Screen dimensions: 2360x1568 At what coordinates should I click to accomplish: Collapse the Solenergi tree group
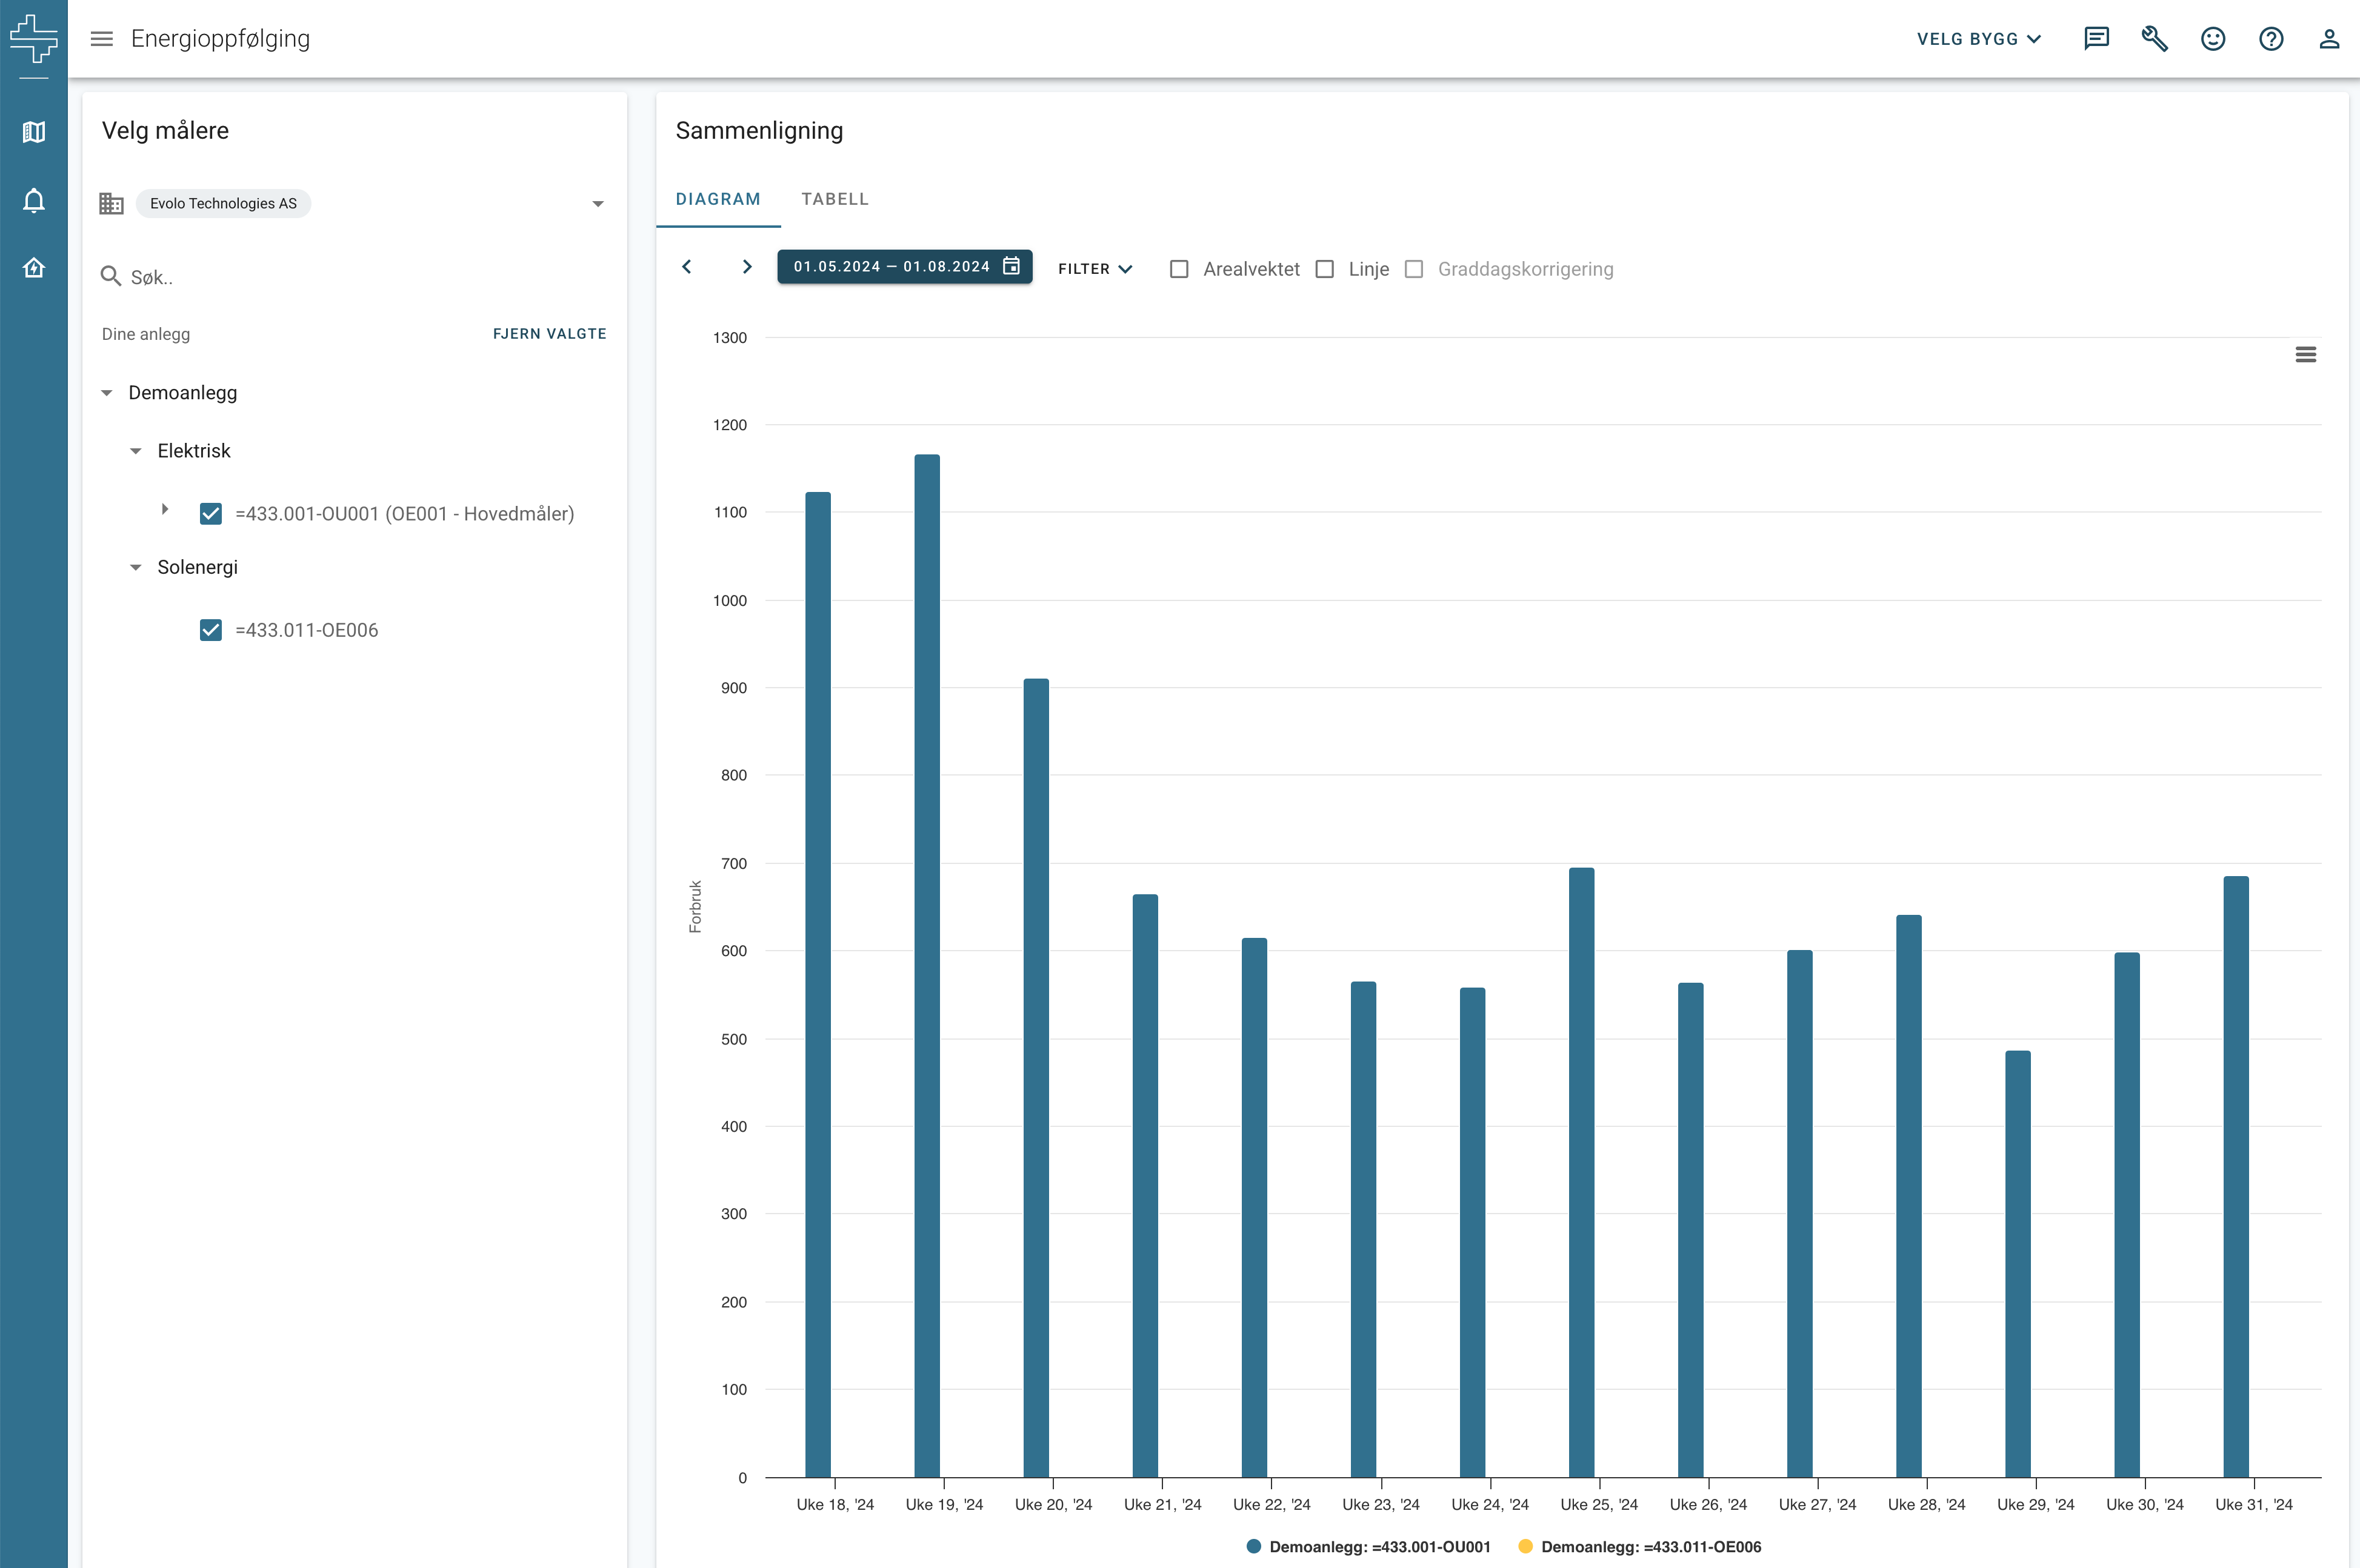coord(136,567)
